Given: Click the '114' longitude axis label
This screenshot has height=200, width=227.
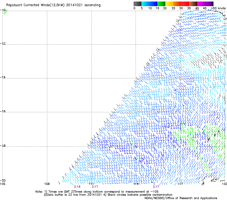Looking at the screenshot, I should click(136, 184).
